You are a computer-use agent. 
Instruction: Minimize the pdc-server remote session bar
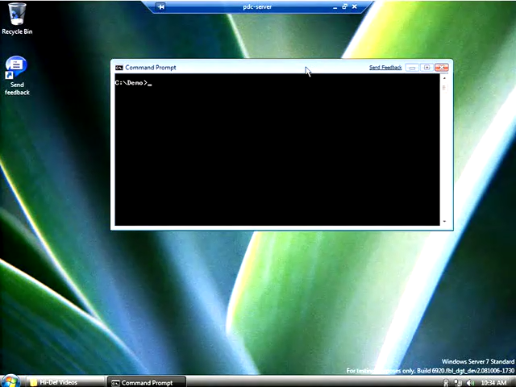click(x=335, y=7)
